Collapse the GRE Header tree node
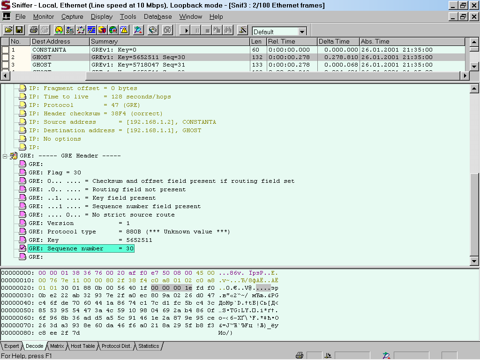 5,156
